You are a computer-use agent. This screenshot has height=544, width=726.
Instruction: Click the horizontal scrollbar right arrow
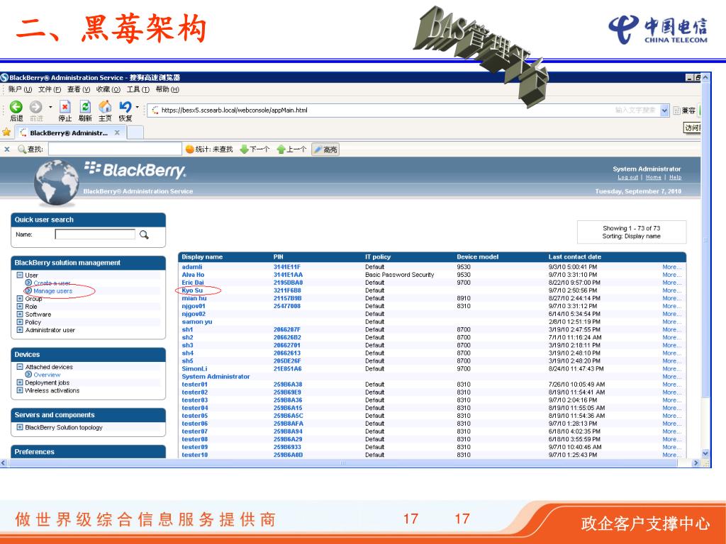point(696,463)
